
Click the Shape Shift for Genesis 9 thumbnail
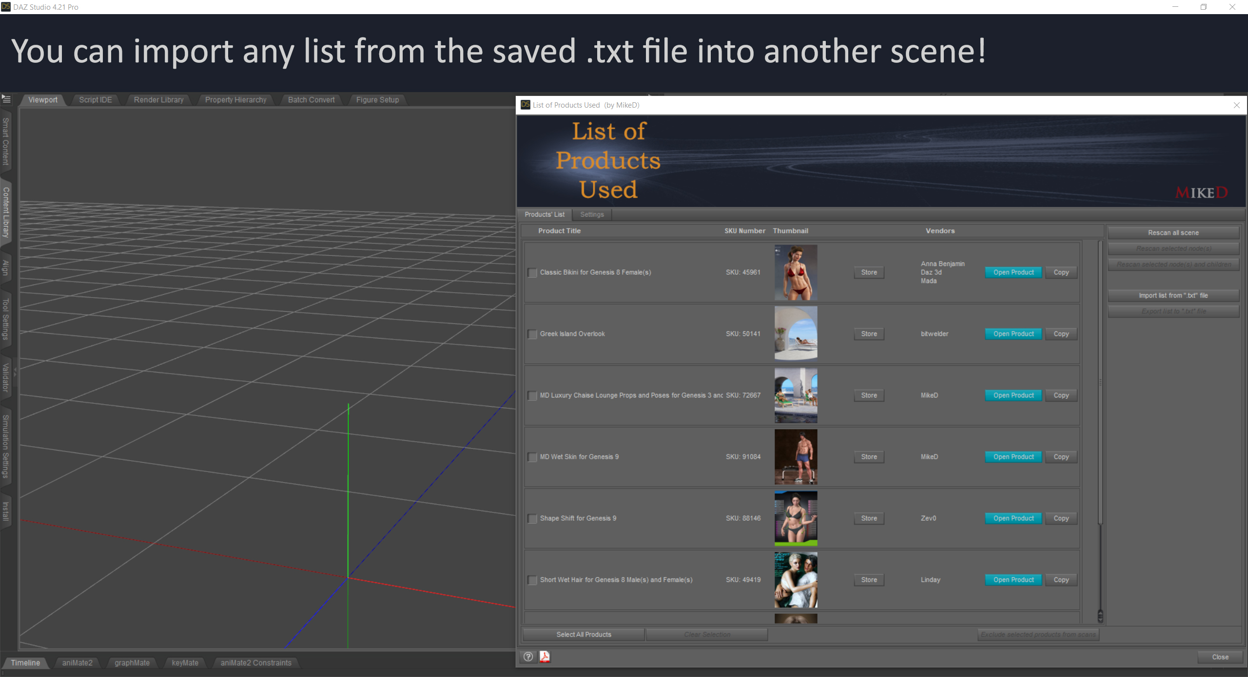pos(796,518)
